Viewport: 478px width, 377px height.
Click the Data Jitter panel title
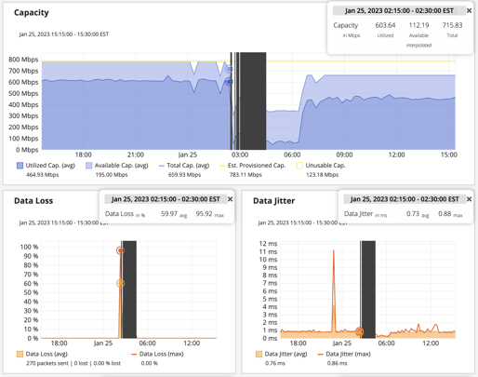[x=273, y=201]
